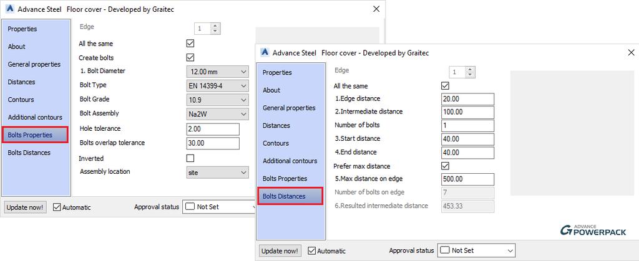Image resolution: width=639 pixels, height=261 pixels.
Task: Click the resulted intermediate distance value 453.33
Action: (468, 206)
